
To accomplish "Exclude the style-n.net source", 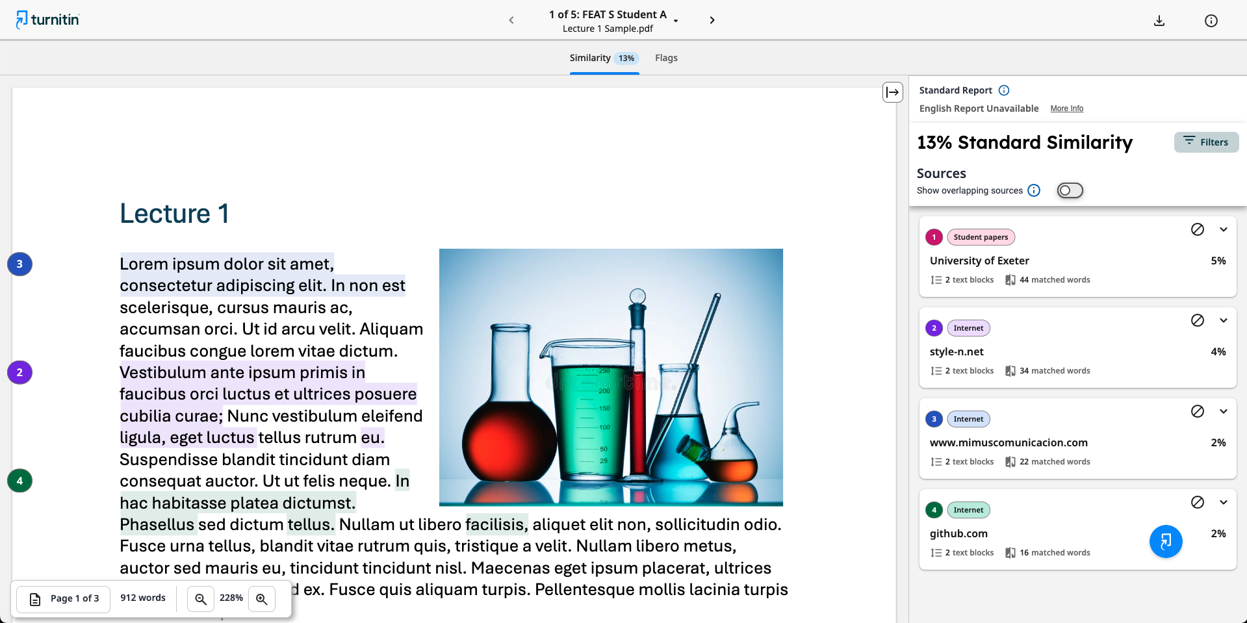I will pyautogui.click(x=1198, y=320).
